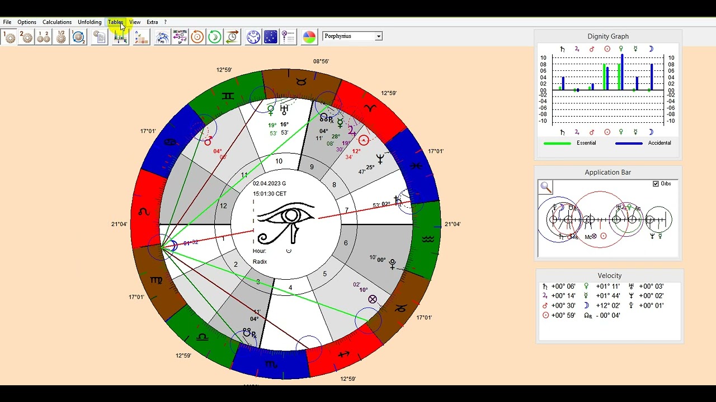Viewport: 716px width, 402px height.
Task: Open the Porphyrius house system dropdown
Action: pyautogui.click(x=352, y=36)
